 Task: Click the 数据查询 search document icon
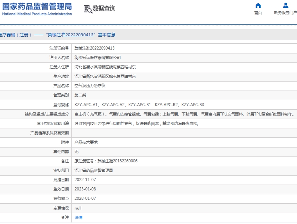pyautogui.click(x=88, y=9)
